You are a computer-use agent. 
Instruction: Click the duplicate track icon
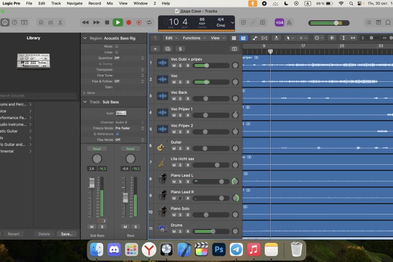(x=168, y=49)
